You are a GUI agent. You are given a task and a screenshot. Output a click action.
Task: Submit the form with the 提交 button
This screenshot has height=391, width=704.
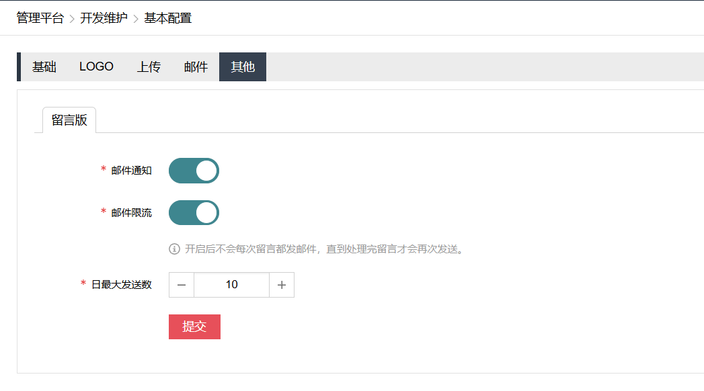point(194,327)
